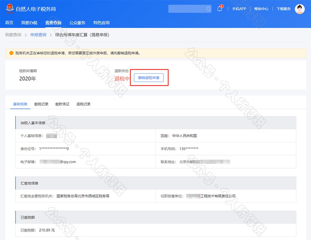311x240 pixels.
Task: Open the 我要办税 menu
Action: 29,23
